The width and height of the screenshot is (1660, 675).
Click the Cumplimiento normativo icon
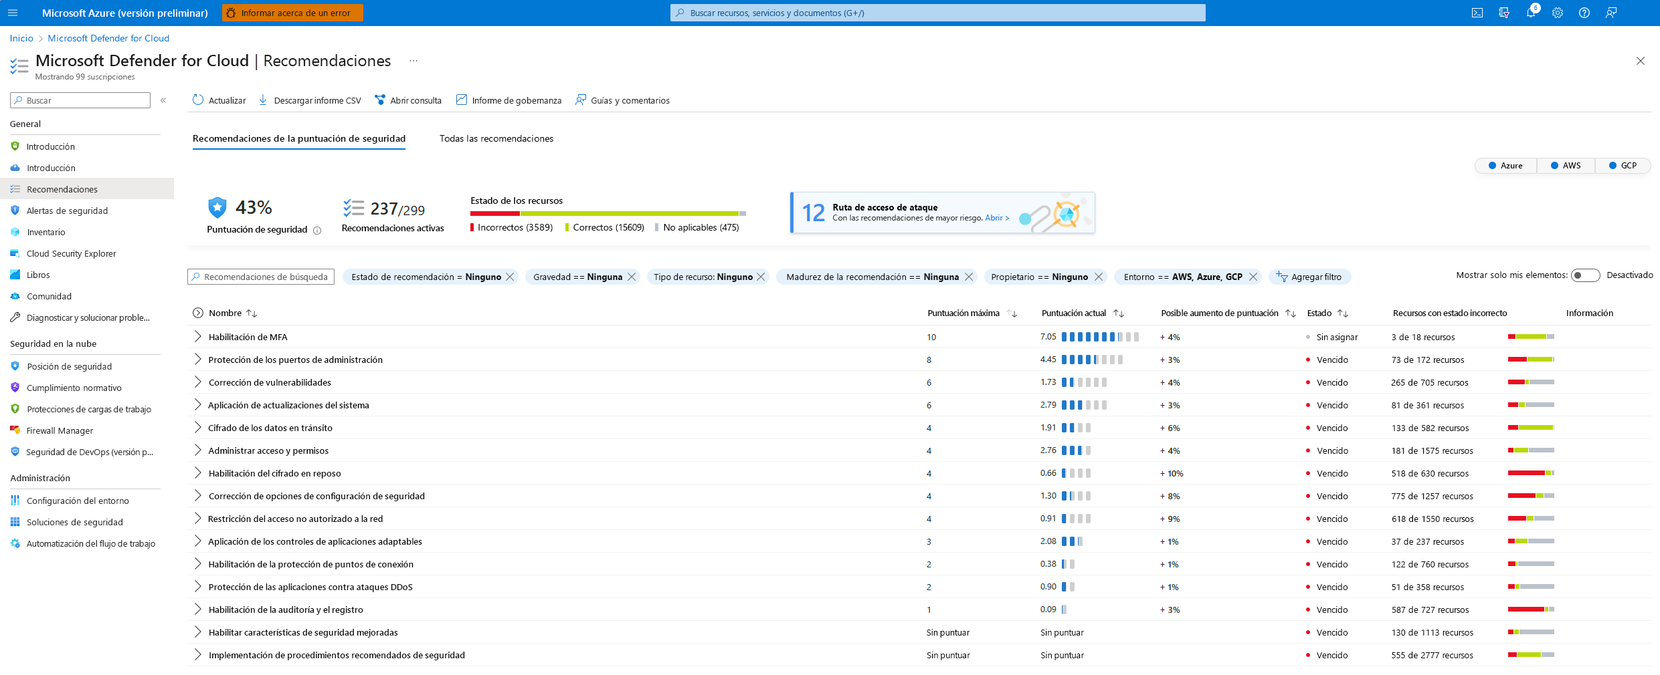15,387
